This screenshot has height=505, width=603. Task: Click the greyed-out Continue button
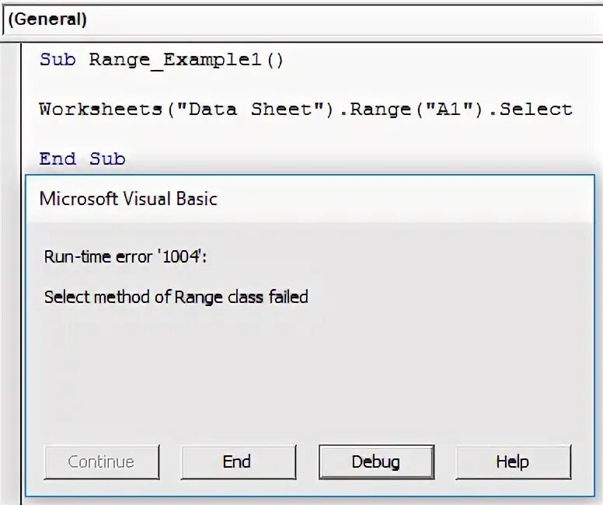pyautogui.click(x=101, y=461)
